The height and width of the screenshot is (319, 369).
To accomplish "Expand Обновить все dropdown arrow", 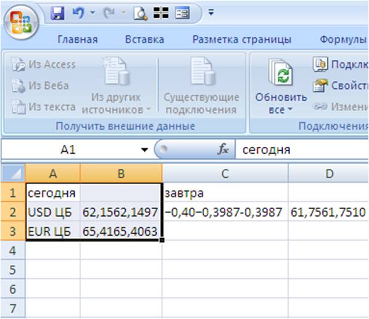I will (x=290, y=109).
